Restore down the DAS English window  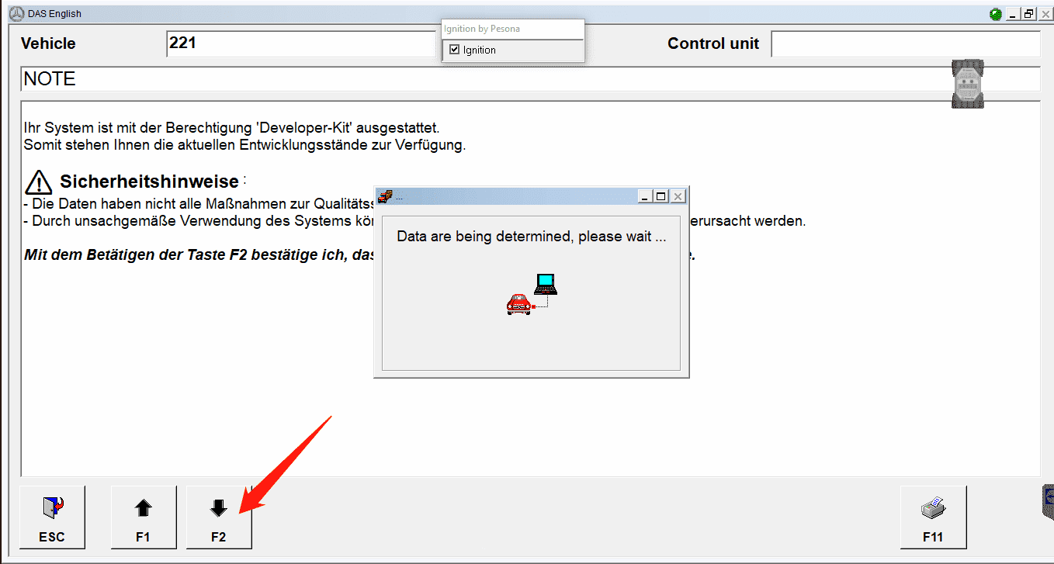(x=1029, y=14)
